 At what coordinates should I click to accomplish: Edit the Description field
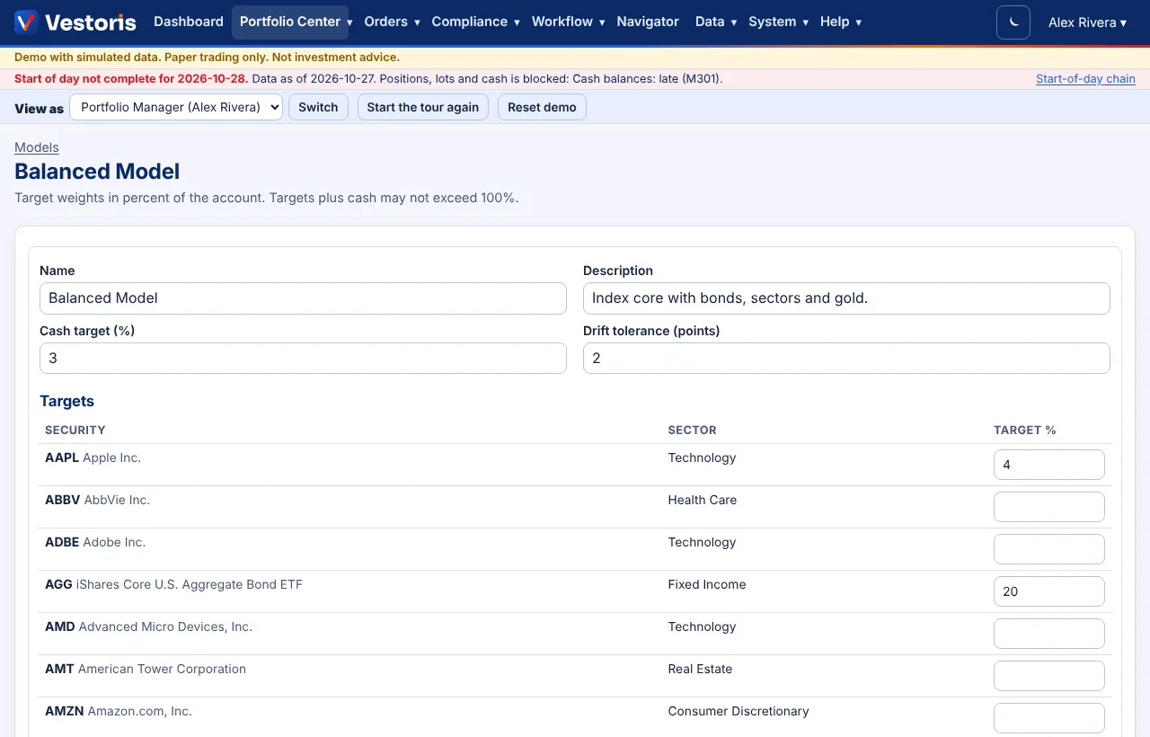click(x=846, y=298)
